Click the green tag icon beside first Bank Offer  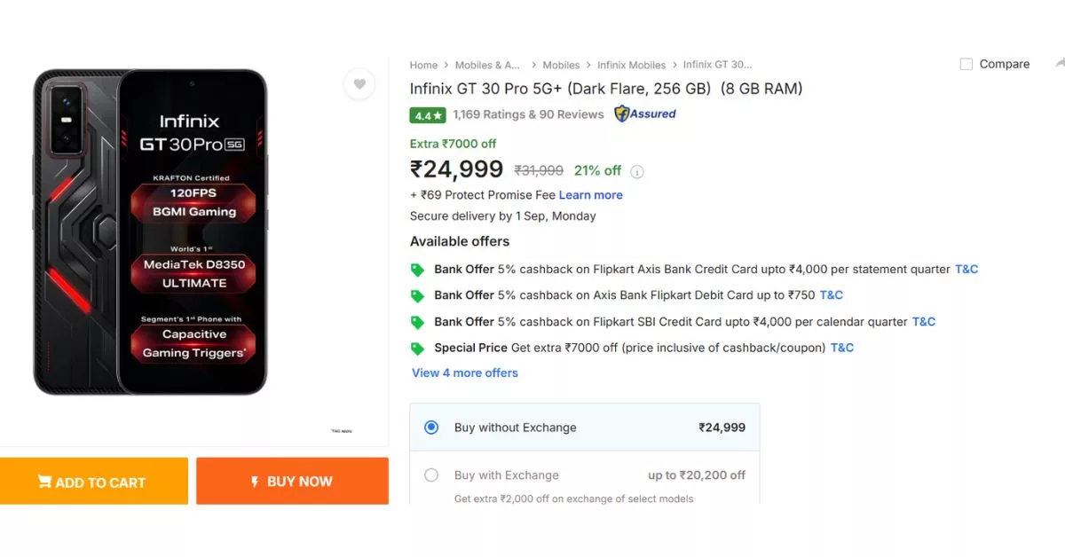(x=417, y=269)
